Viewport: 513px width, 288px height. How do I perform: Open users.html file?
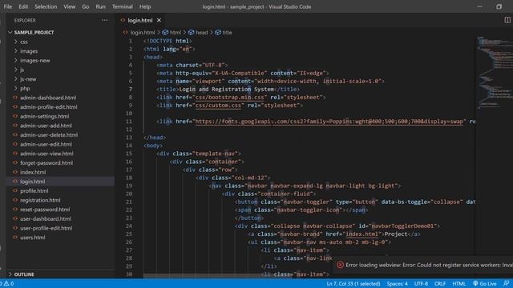point(33,238)
